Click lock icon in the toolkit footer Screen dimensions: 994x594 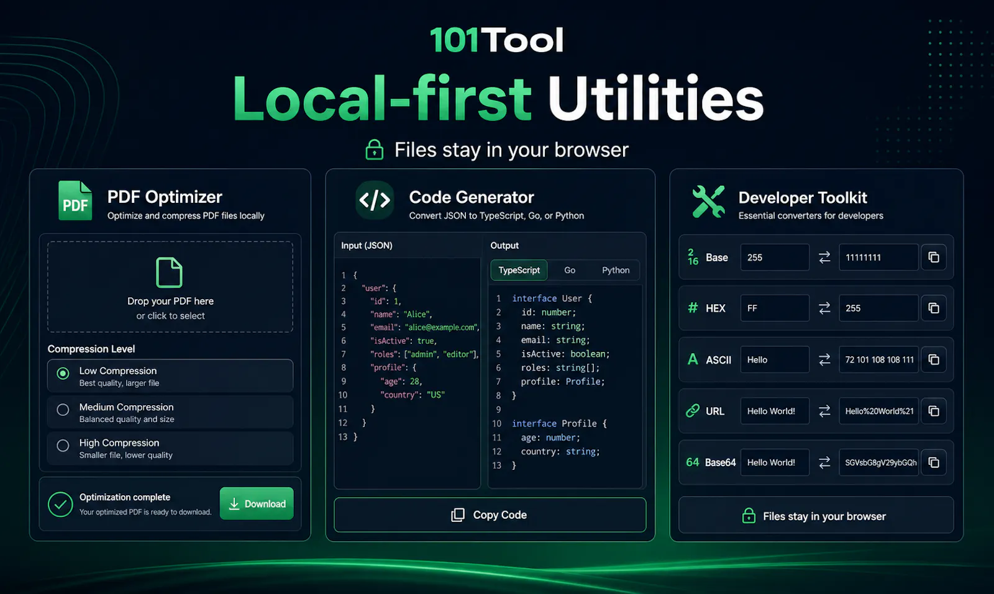pyautogui.click(x=749, y=516)
